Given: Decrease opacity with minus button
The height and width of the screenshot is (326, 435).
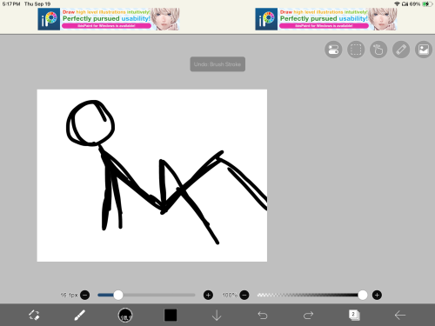Looking at the screenshot, I should [x=244, y=295].
